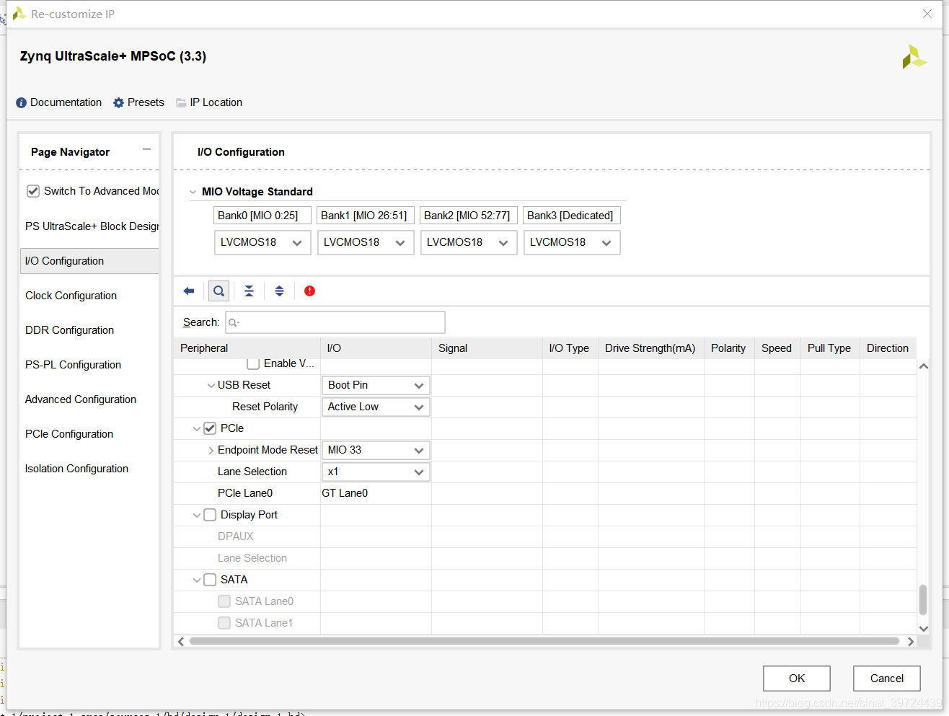949x716 pixels.
Task: Click the Direction column header
Action: tap(888, 348)
